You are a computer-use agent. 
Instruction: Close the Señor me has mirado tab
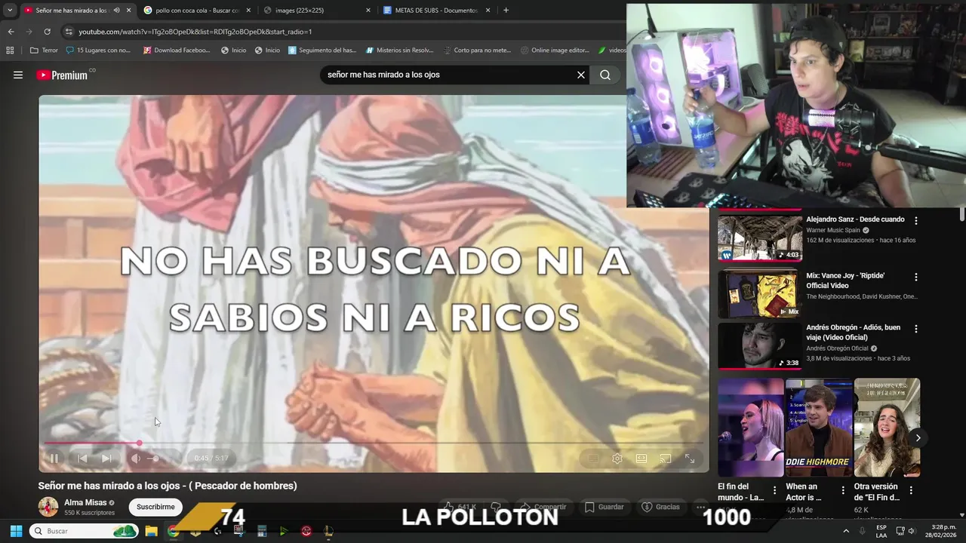[128, 11]
